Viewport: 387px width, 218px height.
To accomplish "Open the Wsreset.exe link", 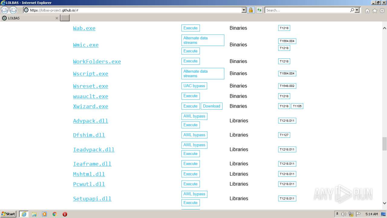I will click(x=90, y=86).
